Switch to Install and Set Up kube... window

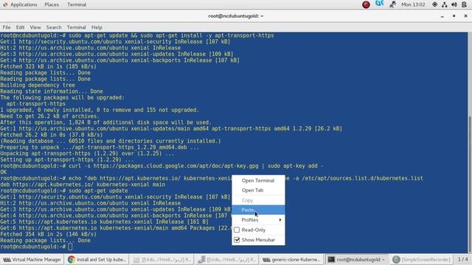[97, 259]
